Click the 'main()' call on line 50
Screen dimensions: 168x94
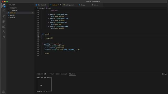[x=47, y=54]
